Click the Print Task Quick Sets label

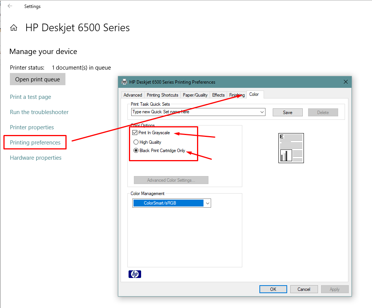click(x=150, y=104)
